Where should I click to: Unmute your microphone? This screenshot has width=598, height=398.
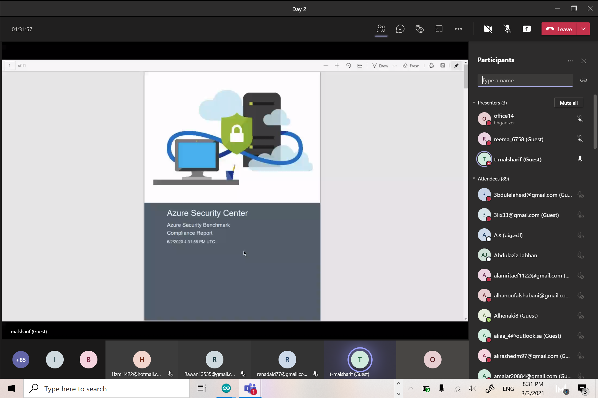[x=507, y=29]
